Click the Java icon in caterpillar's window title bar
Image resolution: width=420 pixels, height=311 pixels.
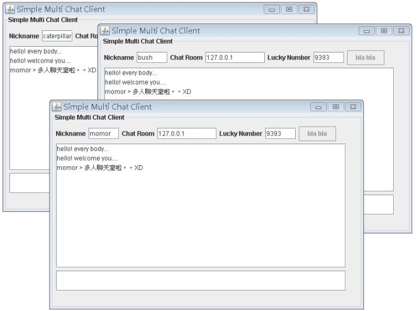point(10,9)
